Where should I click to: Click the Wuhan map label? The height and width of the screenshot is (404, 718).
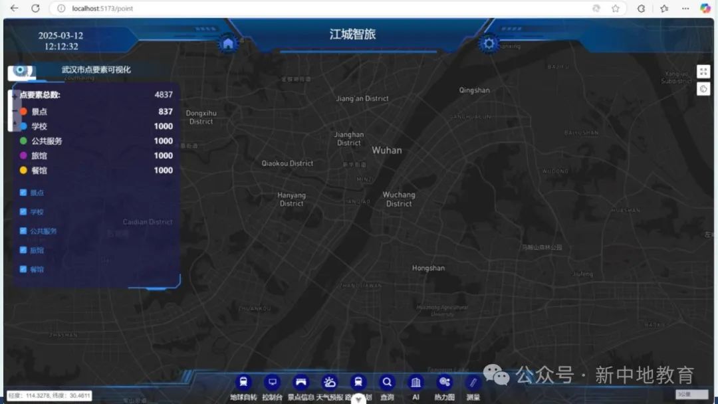(387, 150)
